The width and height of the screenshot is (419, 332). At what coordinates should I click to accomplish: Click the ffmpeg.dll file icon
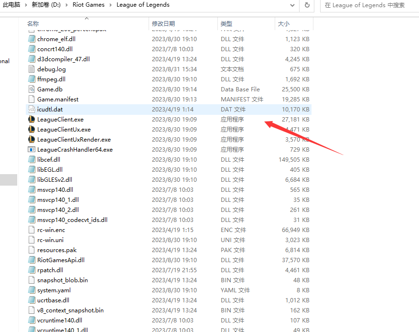[x=32, y=79]
